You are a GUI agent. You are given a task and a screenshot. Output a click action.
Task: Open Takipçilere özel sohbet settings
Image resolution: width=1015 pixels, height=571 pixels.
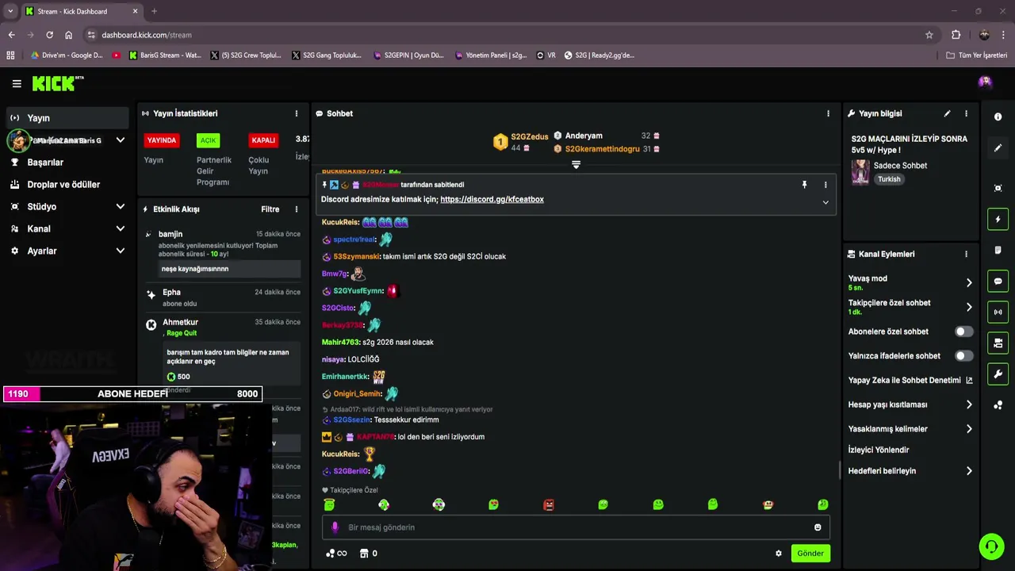pos(910,307)
